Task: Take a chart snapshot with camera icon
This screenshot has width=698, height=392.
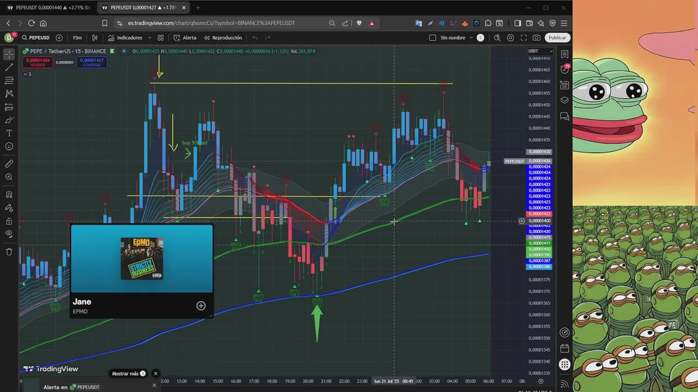Action: click(x=537, y=38)
